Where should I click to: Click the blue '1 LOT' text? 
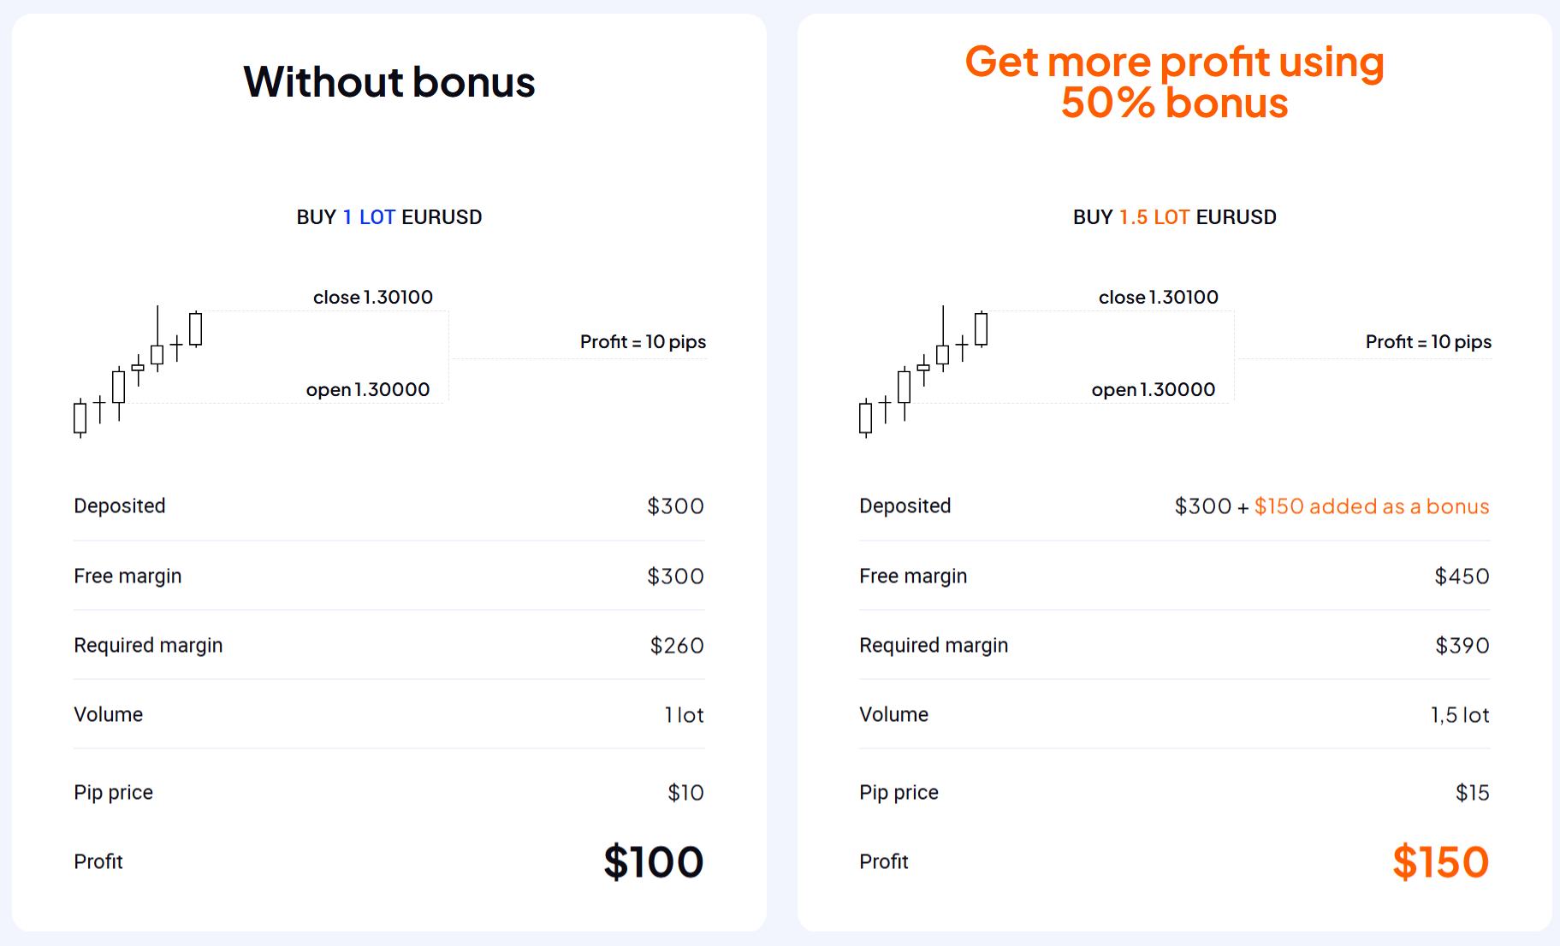pos(369,217)
